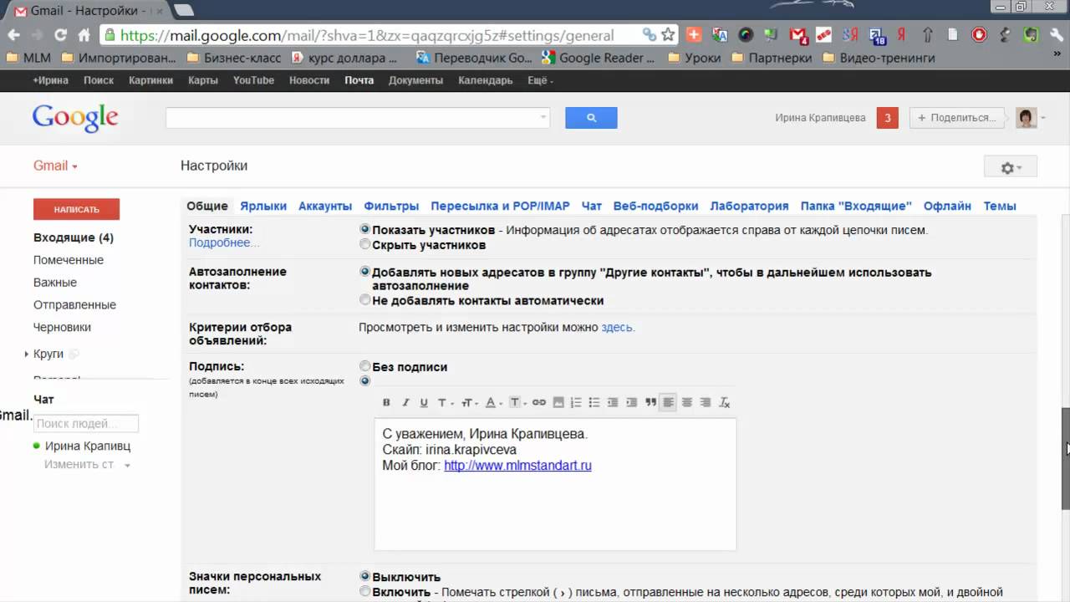Align signature text left
The width and height of the screenshot is (1070, 602).
pos(668,402)
